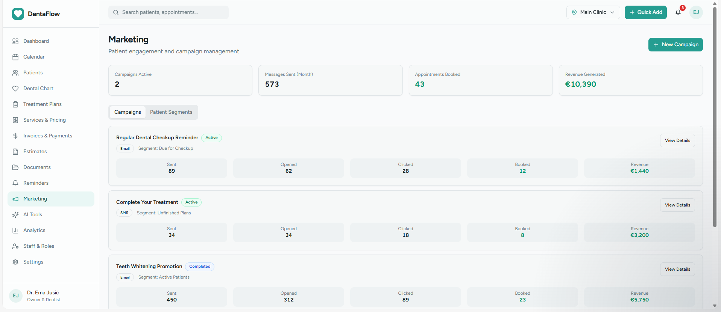
Task: Open Treatment Plans from the sidebar
Action: coord(51,104)
